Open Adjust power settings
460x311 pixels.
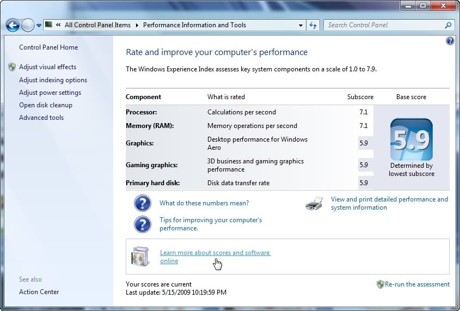click(50, 93)
